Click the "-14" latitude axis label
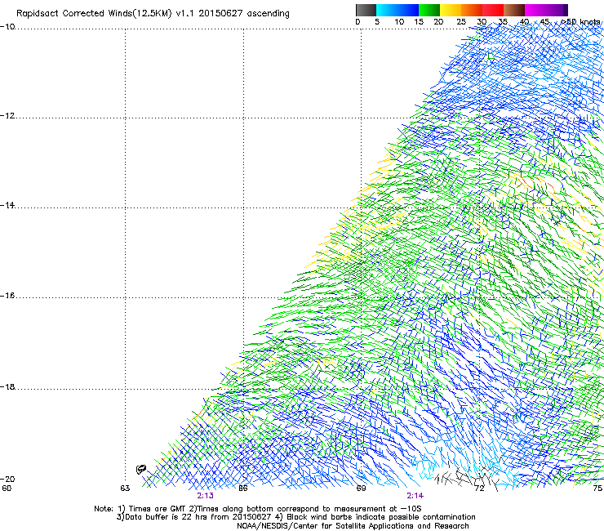604x531 pixels. (x=7, y=205)
